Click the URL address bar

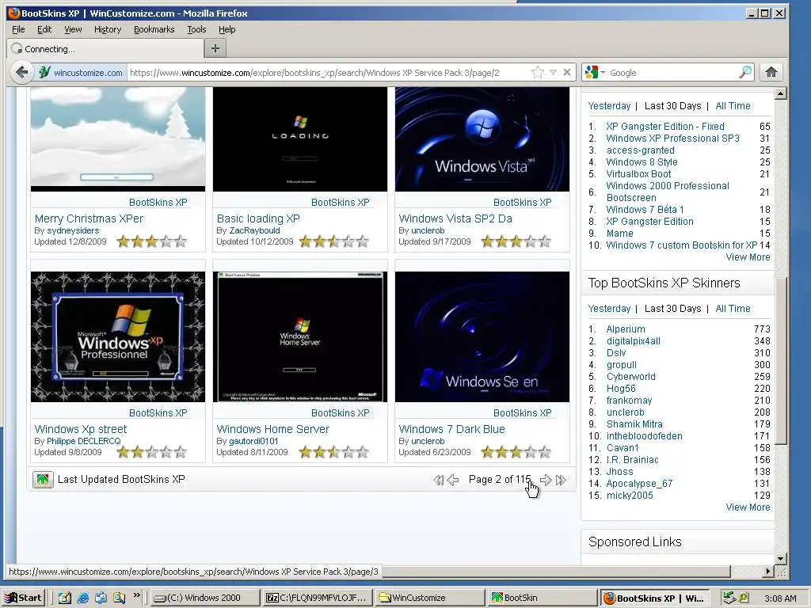point(329,73)
